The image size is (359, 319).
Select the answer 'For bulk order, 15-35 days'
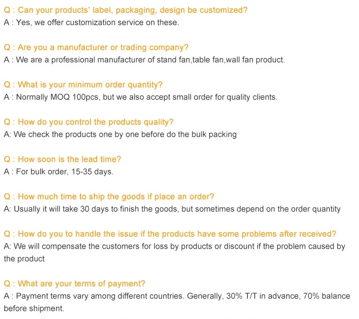[x=58, y=172]
